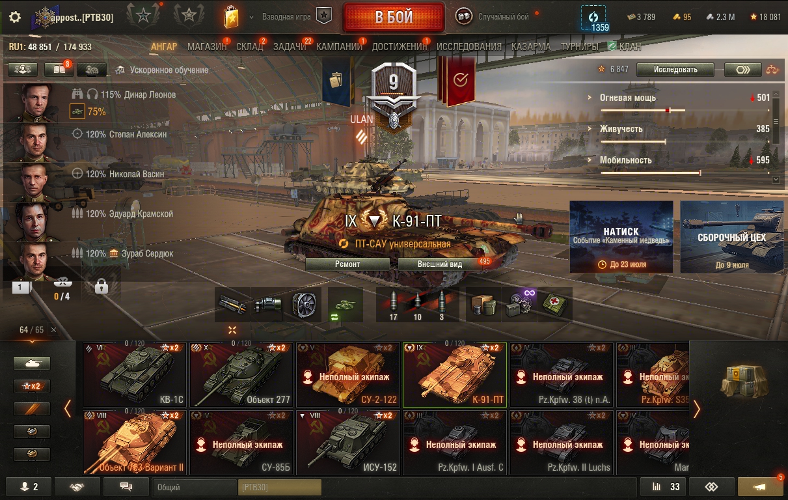This screenshot has height=500, width=788.
Task: Toggle the x2 bonus carousel filter
Action: (x=32, y=386)
